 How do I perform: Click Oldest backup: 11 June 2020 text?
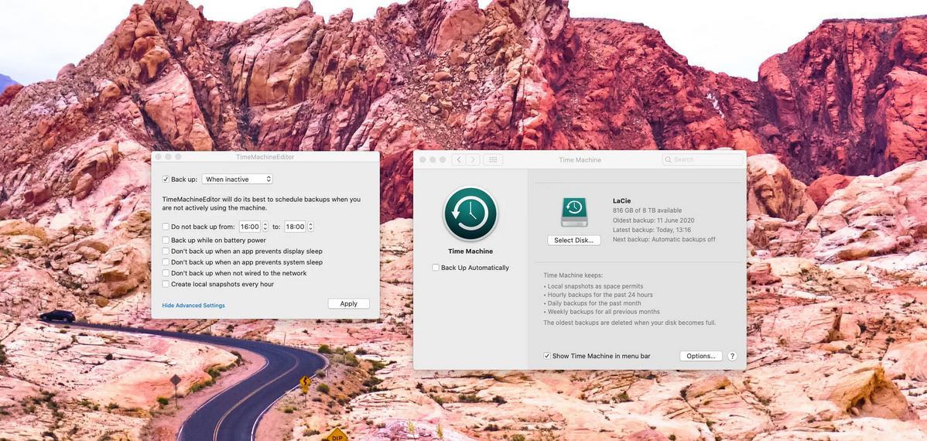tap(654, 220)
